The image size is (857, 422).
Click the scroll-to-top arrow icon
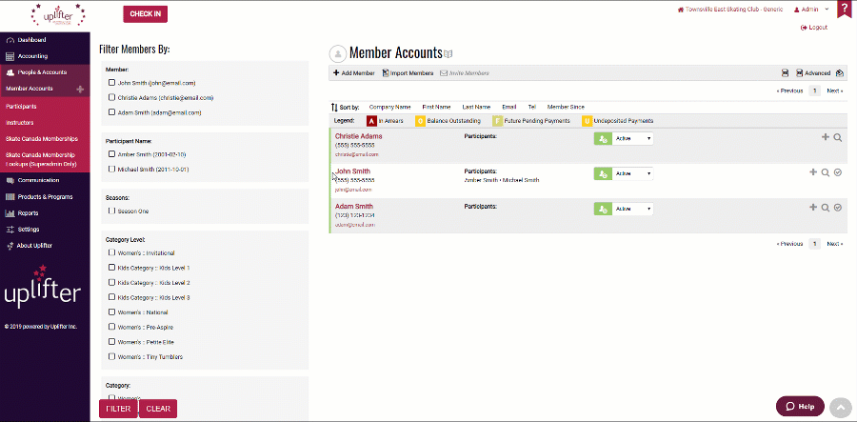(x=838, y=406)
